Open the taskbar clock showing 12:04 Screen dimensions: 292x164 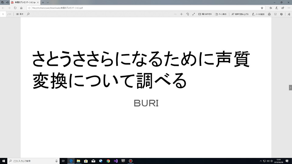click(279, 161)
